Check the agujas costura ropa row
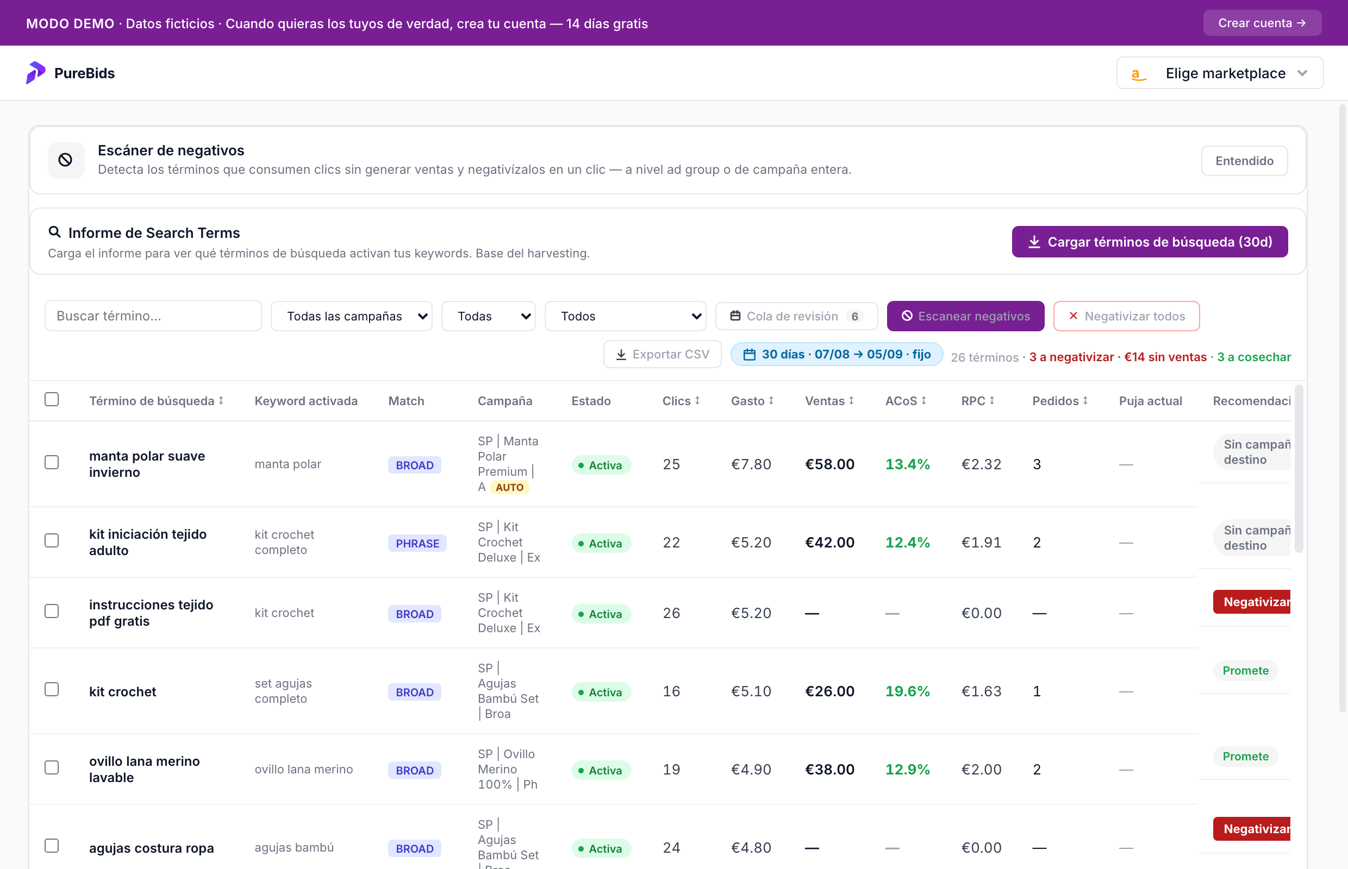 coord(52,846)
